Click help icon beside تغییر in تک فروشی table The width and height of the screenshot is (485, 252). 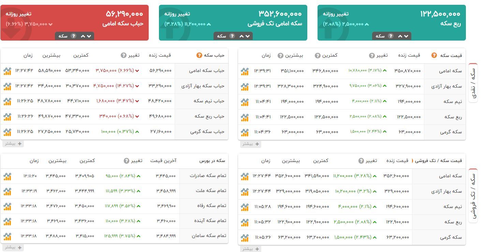361,161
